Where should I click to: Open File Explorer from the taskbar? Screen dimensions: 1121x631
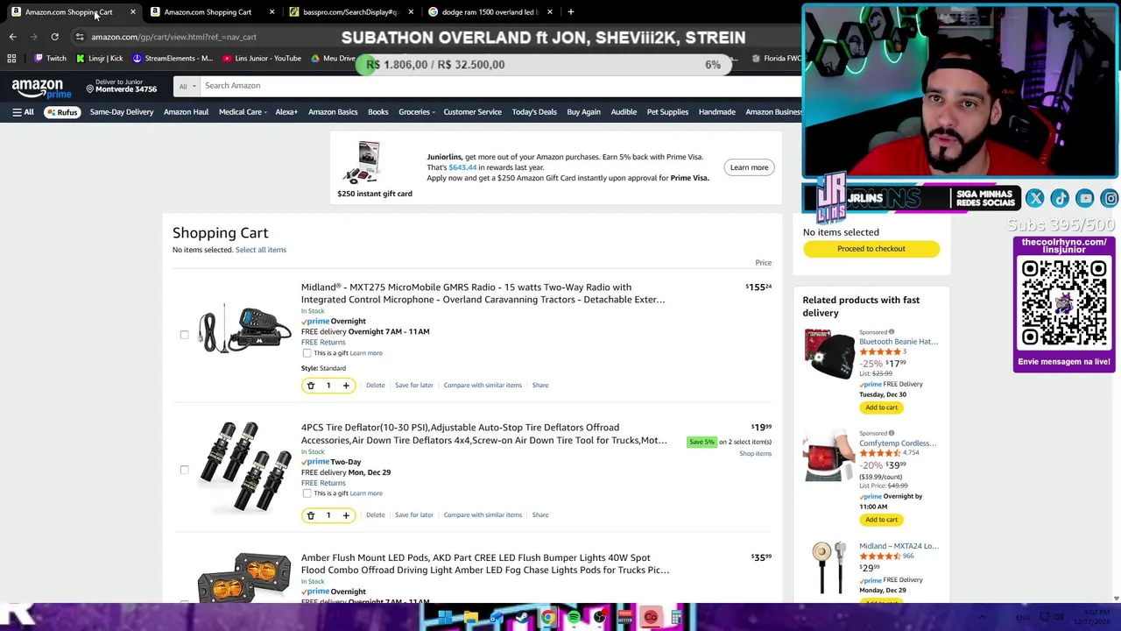click(x=470, y=618)
